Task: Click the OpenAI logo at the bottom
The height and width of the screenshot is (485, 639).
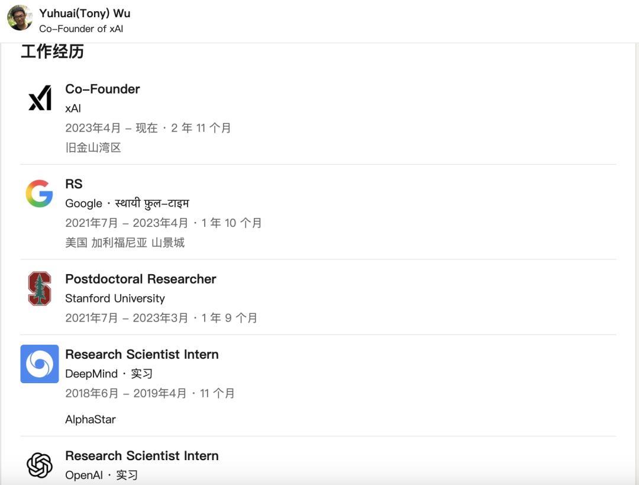Action: 39,465
